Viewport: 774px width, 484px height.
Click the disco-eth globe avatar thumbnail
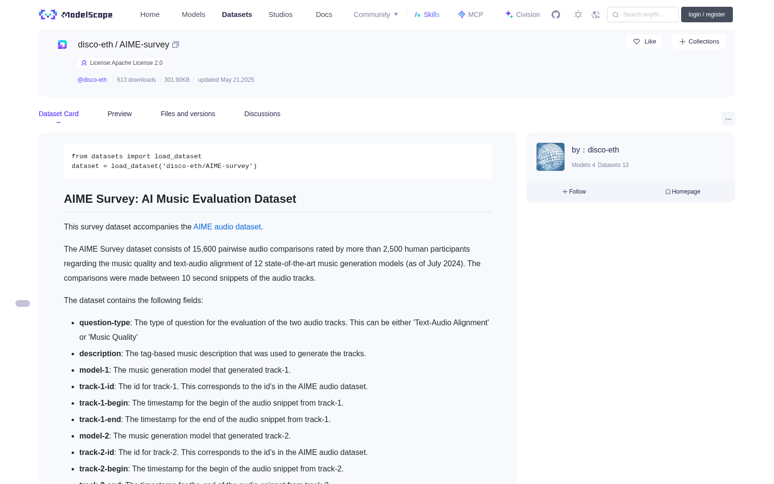[551, 157]
